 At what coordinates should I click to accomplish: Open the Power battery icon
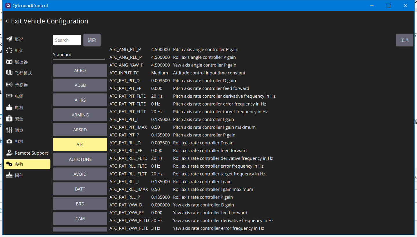click(9, 96)
